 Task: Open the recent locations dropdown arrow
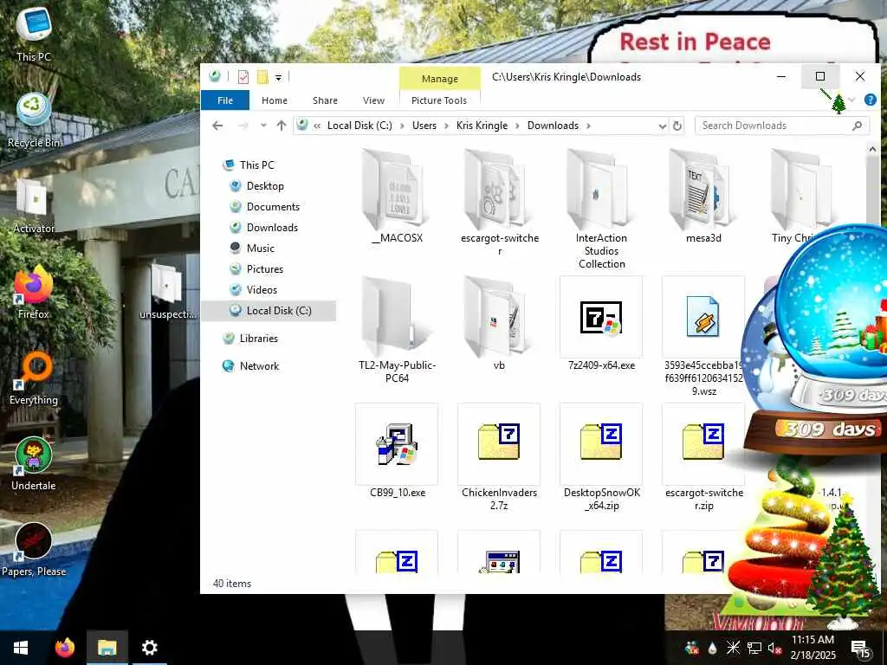263,126
